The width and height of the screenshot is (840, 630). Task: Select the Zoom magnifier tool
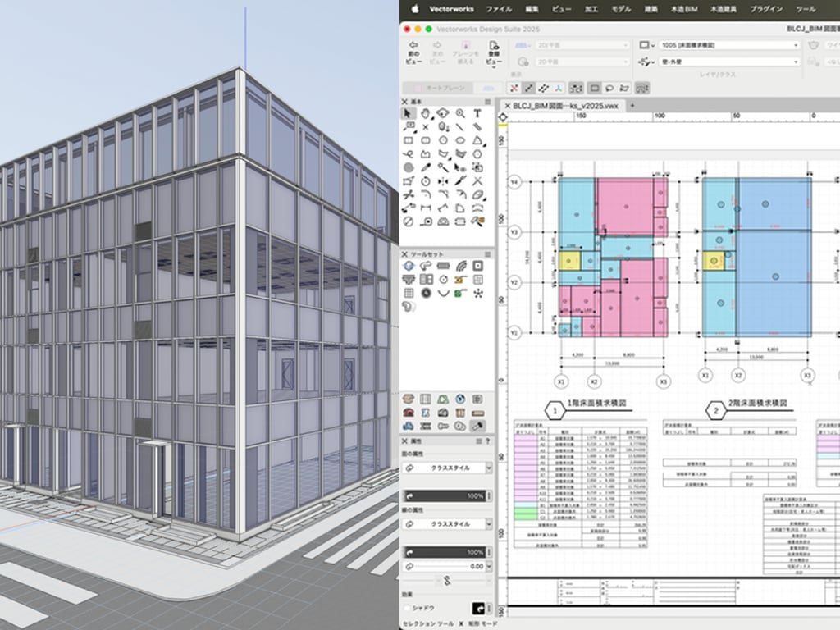click(460, 113)
